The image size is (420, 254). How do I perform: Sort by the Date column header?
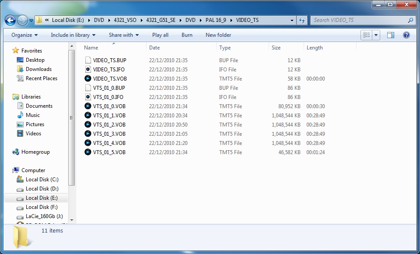[154, 48]
